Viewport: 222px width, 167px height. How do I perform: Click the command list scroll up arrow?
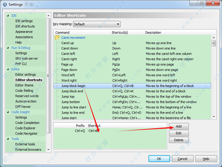[214, 37]
